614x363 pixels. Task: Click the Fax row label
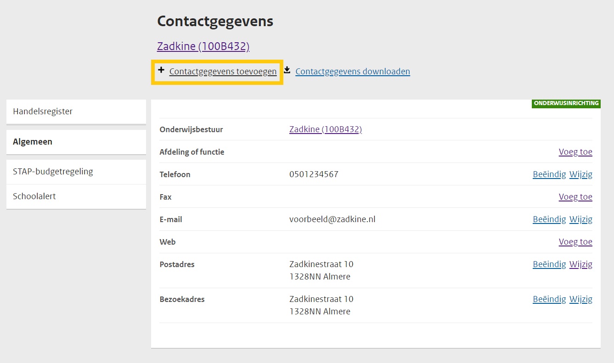pos(165,197)
